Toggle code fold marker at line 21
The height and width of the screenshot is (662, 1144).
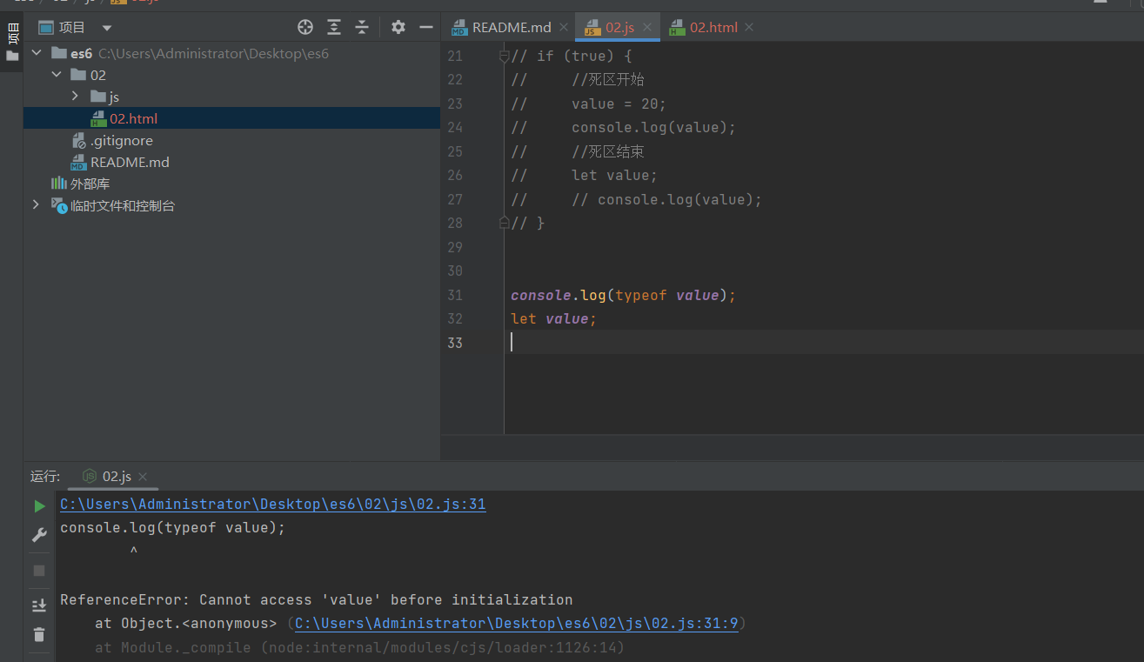click(504, 57)
